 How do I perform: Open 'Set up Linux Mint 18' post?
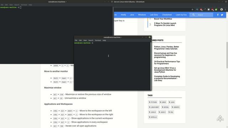pos(165,70)
